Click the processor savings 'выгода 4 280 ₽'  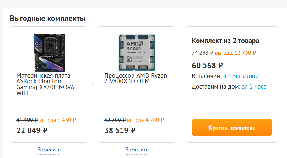click(146, 120)
